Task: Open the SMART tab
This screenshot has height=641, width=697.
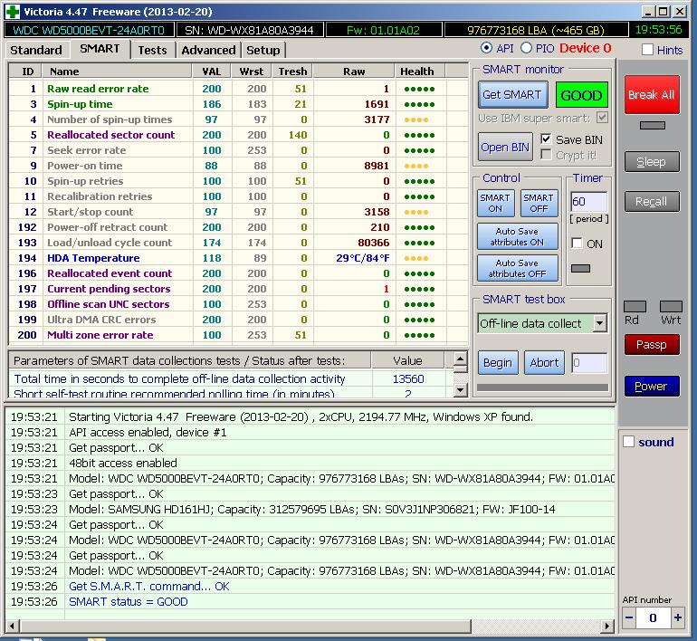Action: click(x=100, y=49)
